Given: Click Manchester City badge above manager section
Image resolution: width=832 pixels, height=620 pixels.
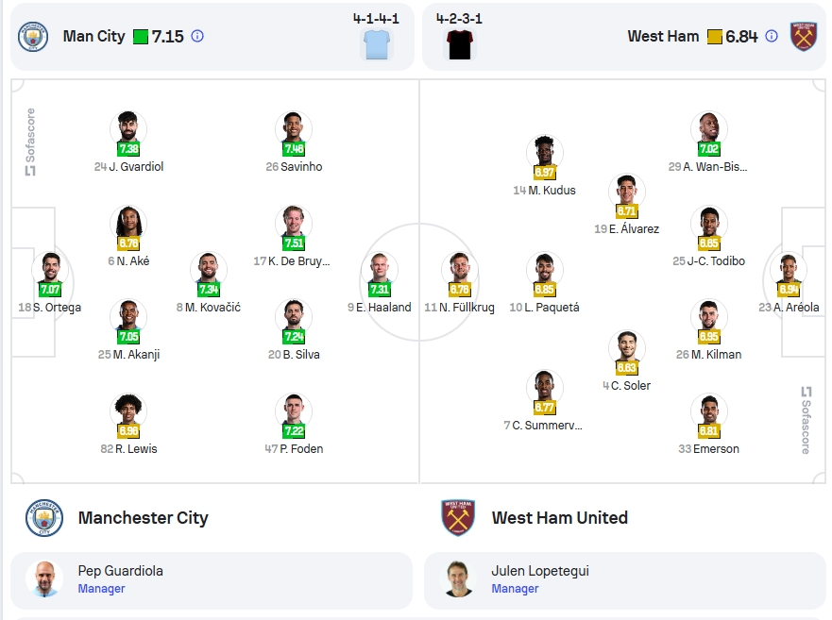Looking at the screenshot, I should (x=44, y=518).
